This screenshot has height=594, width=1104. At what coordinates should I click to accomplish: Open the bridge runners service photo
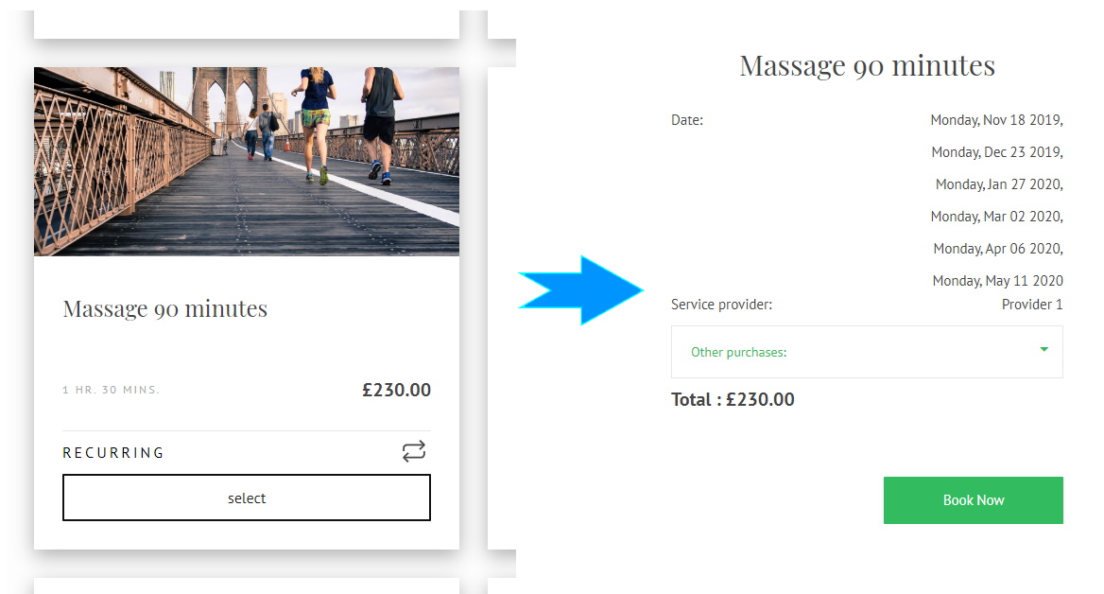pos(247,161)
